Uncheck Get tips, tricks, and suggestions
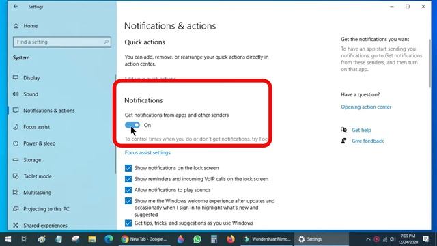This screenshot has height=246, width=437. click(128, 223)
